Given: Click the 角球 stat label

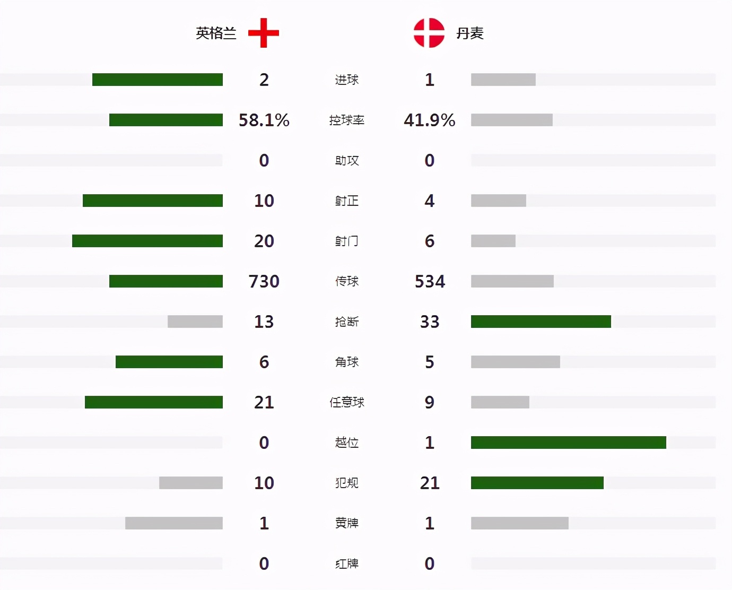Looking at the screenshot, I should pos(347,362).
